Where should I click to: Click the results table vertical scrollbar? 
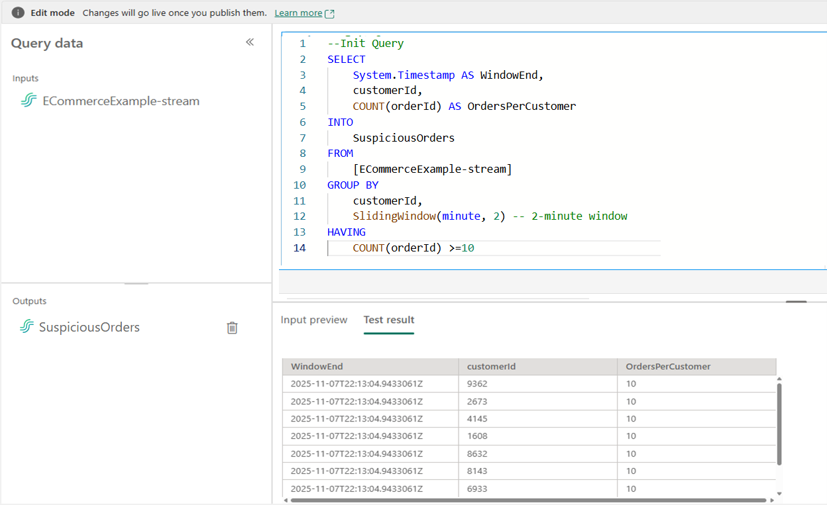click(779, 424)
